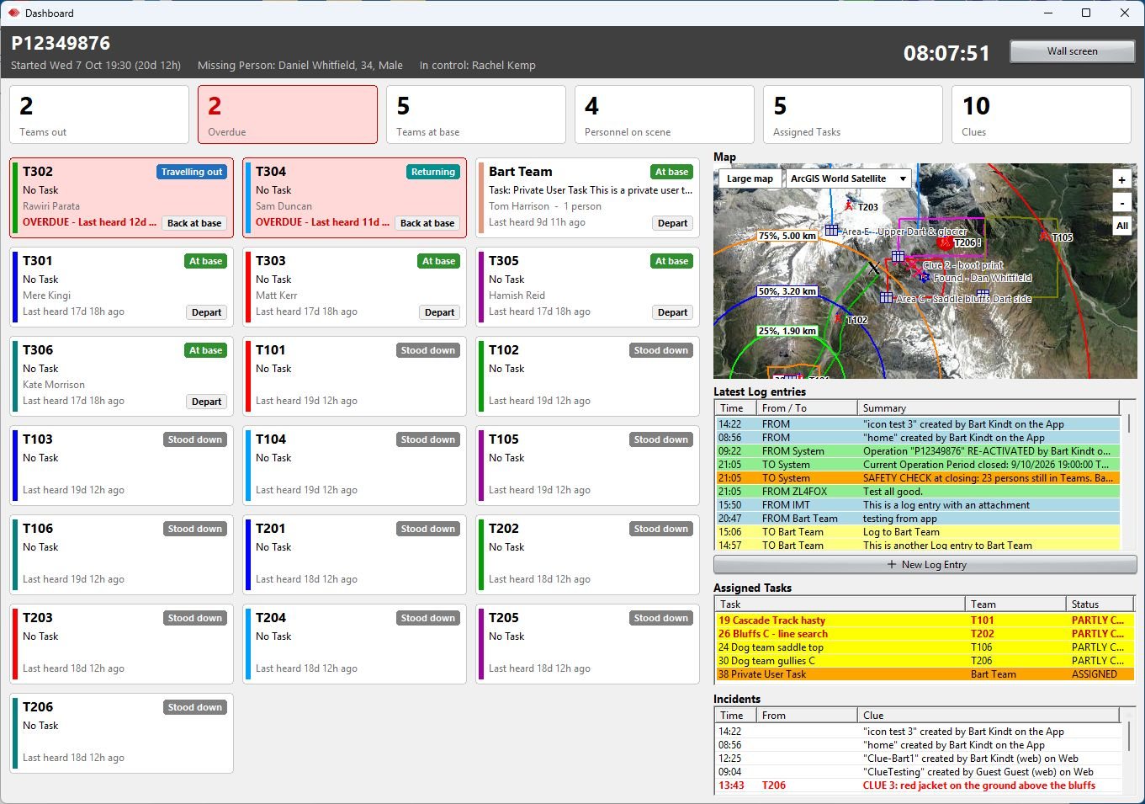This screenshot has height=804, width=1145.
Task: Select task '19 Cascade Track hasty'
Action: click(x=925, y=620)
